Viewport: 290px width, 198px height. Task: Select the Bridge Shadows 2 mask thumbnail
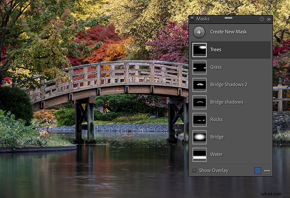coord(199,85)
